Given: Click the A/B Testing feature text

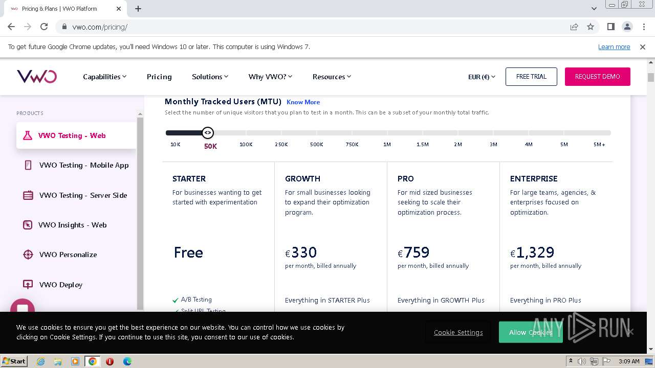Looking at the screenshot, I should (196, 300).
